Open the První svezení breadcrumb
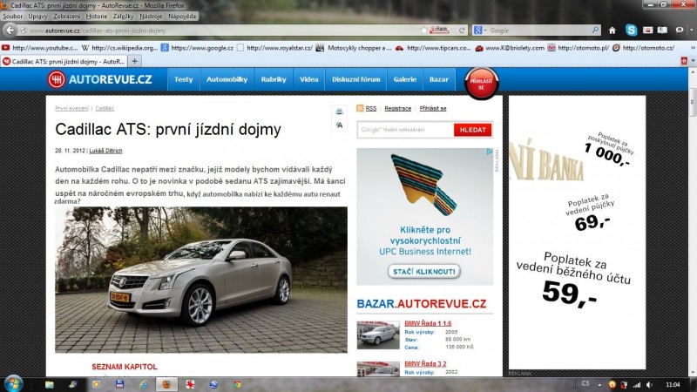The image size is (697, 392). pyautogui.click(x=71, y=108)
